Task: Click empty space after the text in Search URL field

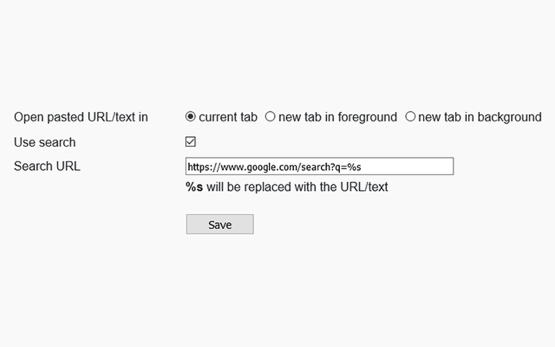Action: [x=410, y=166]
